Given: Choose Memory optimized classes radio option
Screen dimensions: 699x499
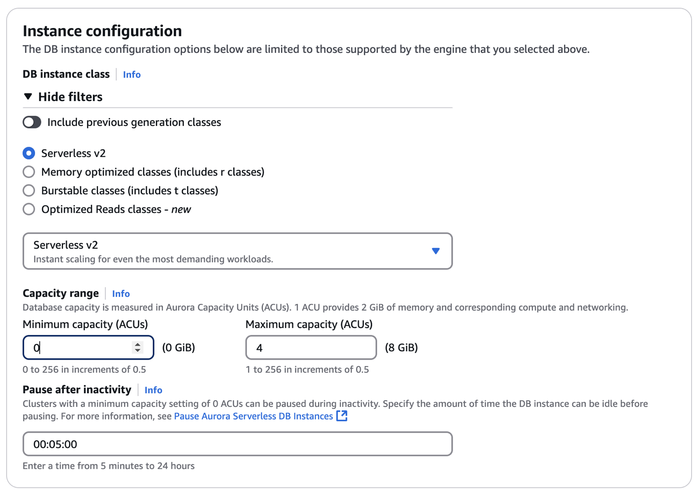Looking at the screenshot, I should [29, 172].
